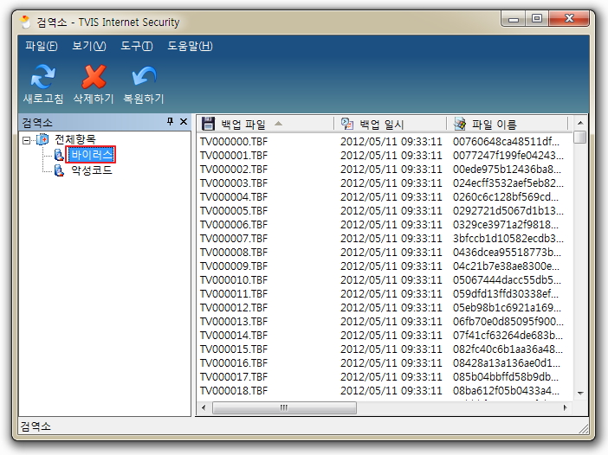Select the 바이러스 tree item
The width and height of the screenshot is (608, 455).
pos(91,155)
